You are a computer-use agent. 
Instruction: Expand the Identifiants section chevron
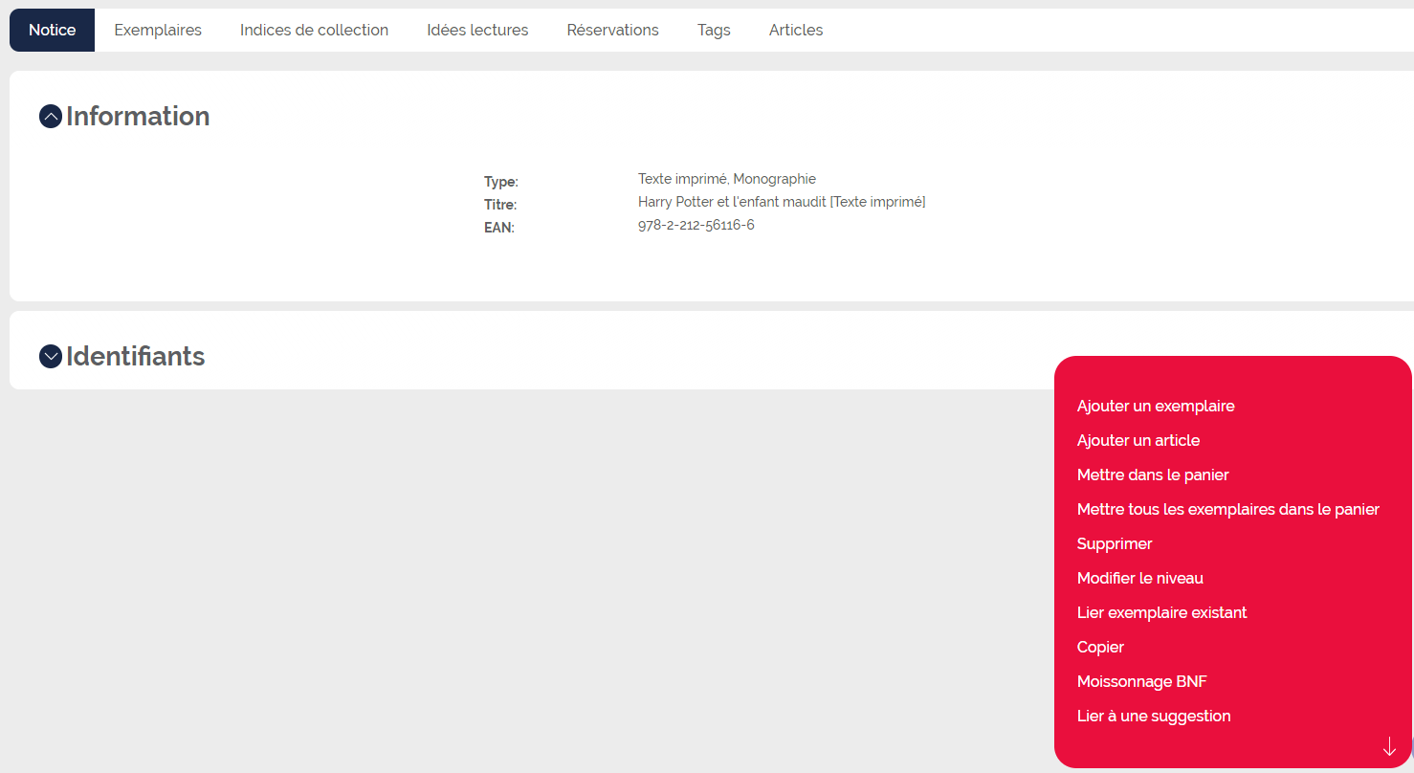(x=51, y=357)
